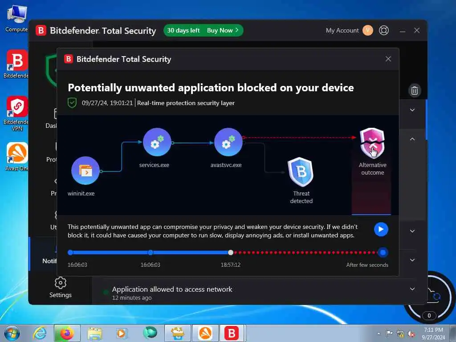This screenshot has height=342, width=456.
Task: Click the blue timeline progress bar
Action: (151, 252)
